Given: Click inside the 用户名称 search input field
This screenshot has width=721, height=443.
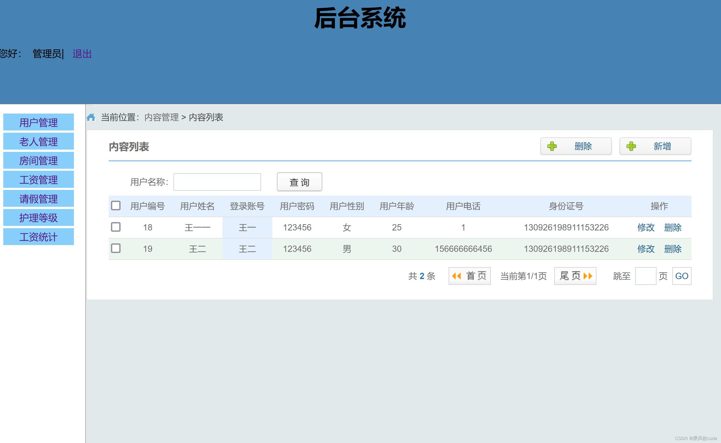Looking at the screenshot, I should click(217, 182).
